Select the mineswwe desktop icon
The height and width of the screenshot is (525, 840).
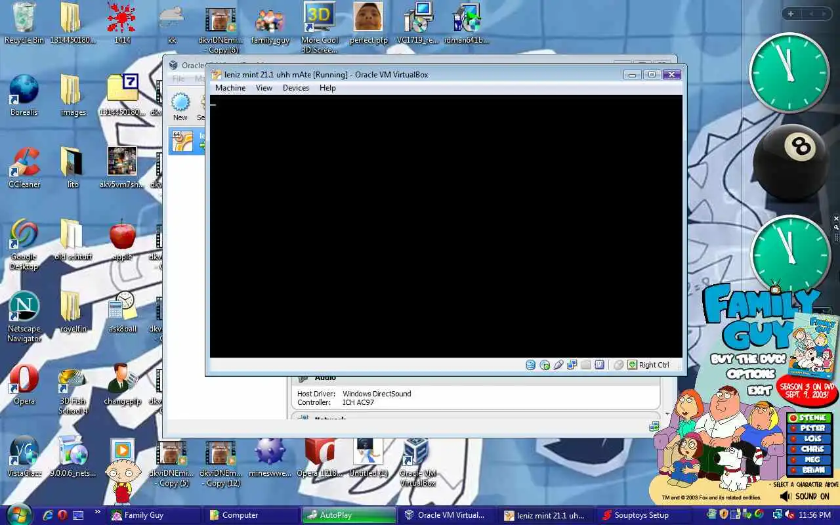(270, 456)
